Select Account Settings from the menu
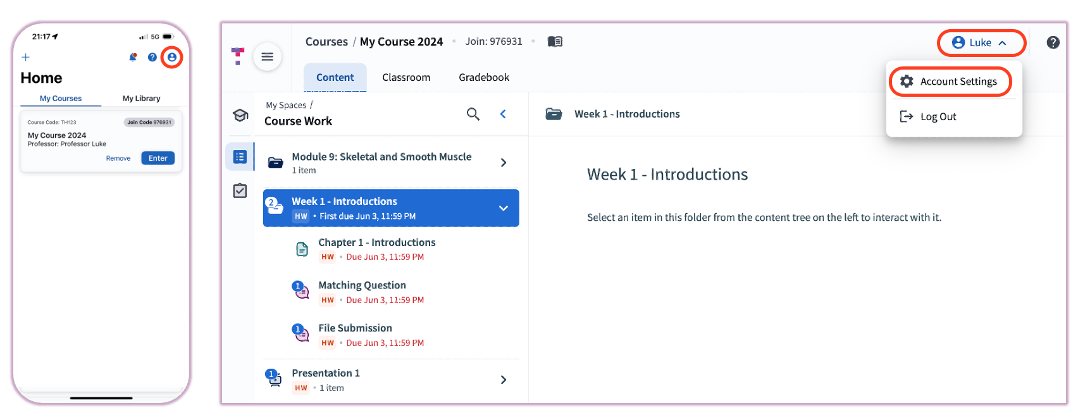This screenshot has height=415, width=1078. click(951, 81)
